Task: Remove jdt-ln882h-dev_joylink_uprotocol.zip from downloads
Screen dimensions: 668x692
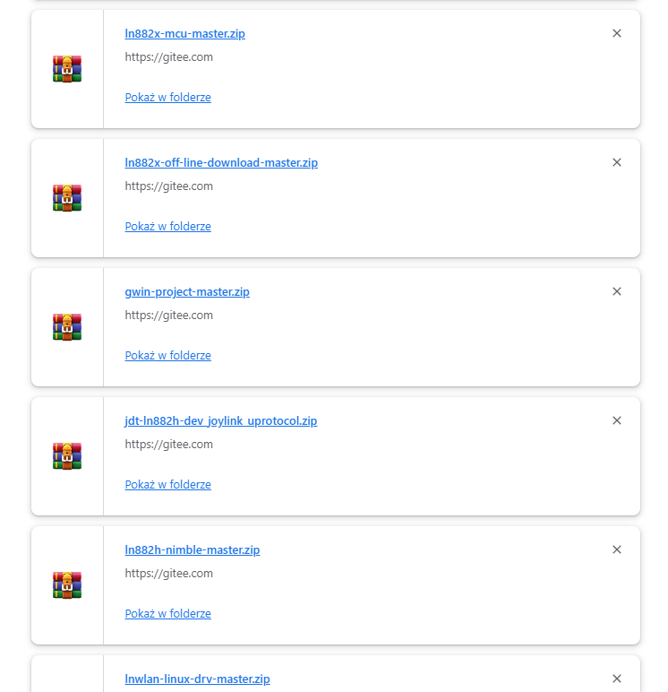Action: [617, 420]
